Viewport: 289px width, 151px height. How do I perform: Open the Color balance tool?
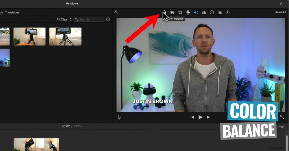pos(164,12)
